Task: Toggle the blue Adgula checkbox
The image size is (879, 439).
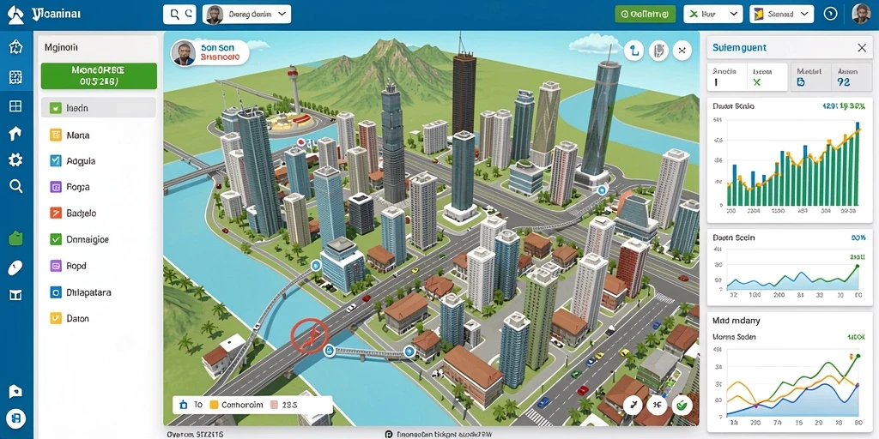Action: [56, 160]
